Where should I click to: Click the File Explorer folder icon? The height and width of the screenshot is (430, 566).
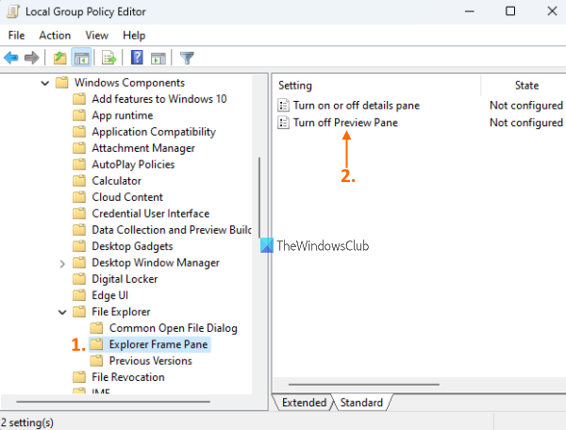click(79, 312)
